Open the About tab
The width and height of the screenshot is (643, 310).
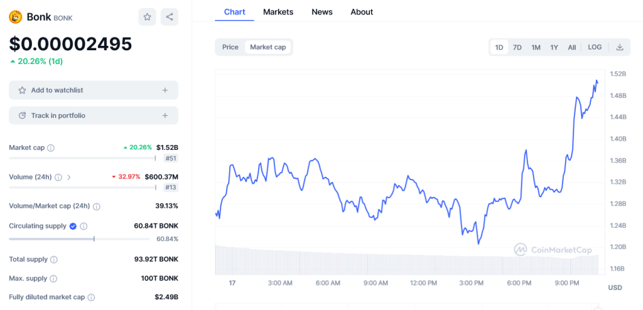click(362, 12)
